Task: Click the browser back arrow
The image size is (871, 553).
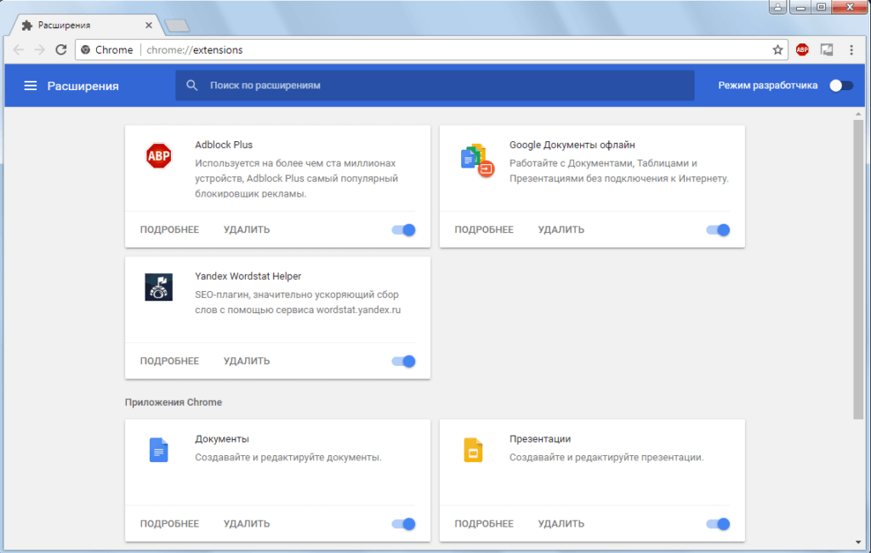Action: tap(19, 50)
